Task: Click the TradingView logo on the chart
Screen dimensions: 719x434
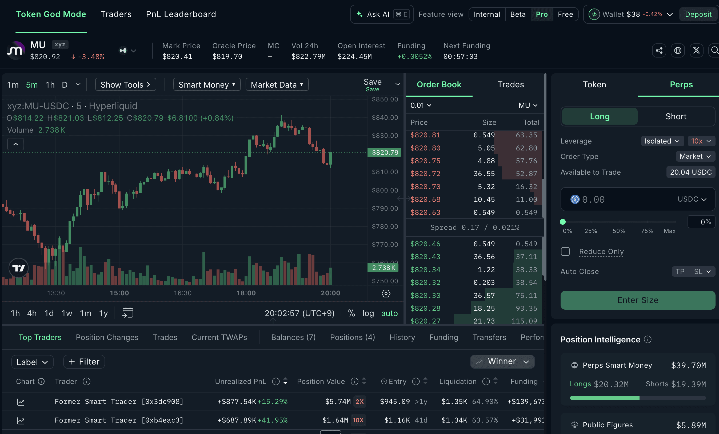Action: tap(19, 268)
